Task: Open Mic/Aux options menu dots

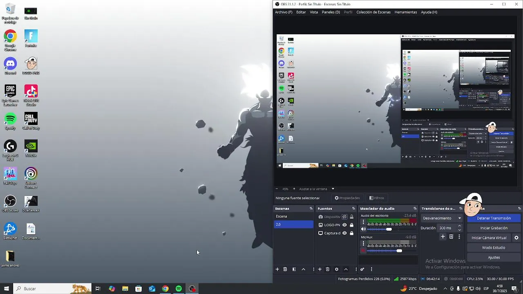Action: (363, 244)
